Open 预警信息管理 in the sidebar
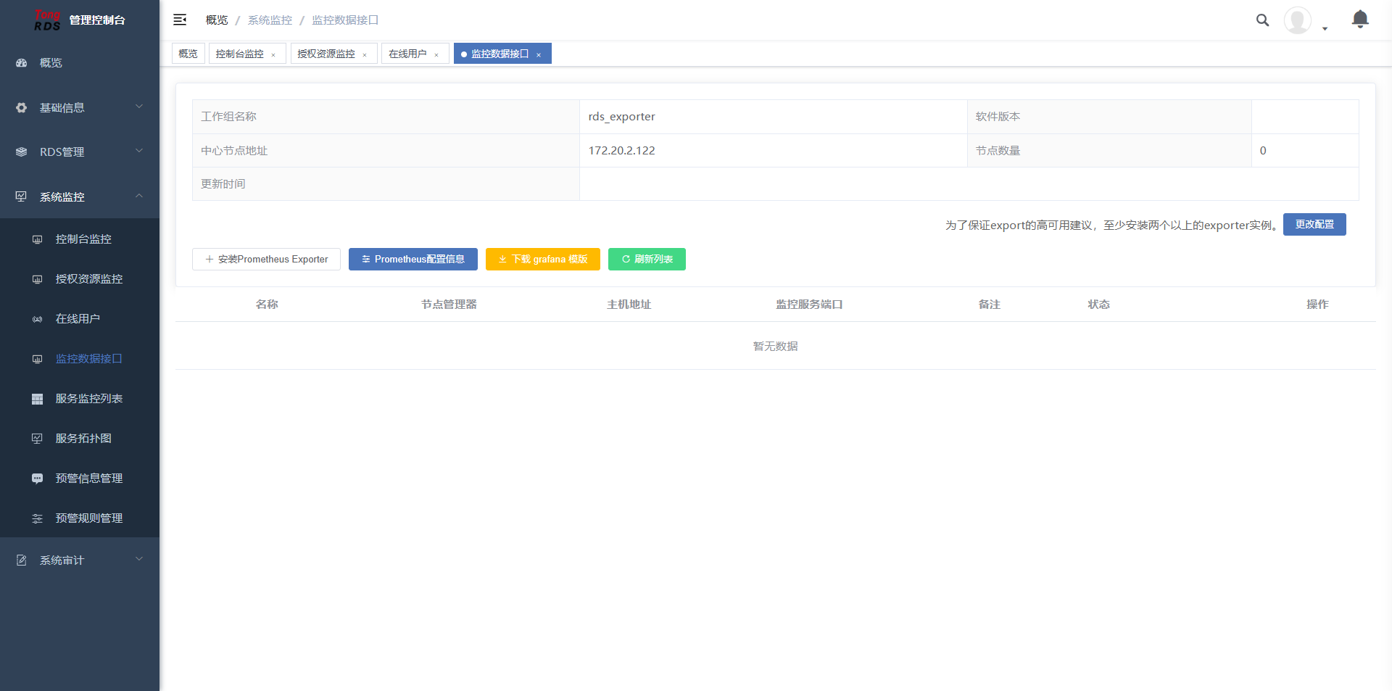Viewport: 1392px width, 691px height. 80,479
